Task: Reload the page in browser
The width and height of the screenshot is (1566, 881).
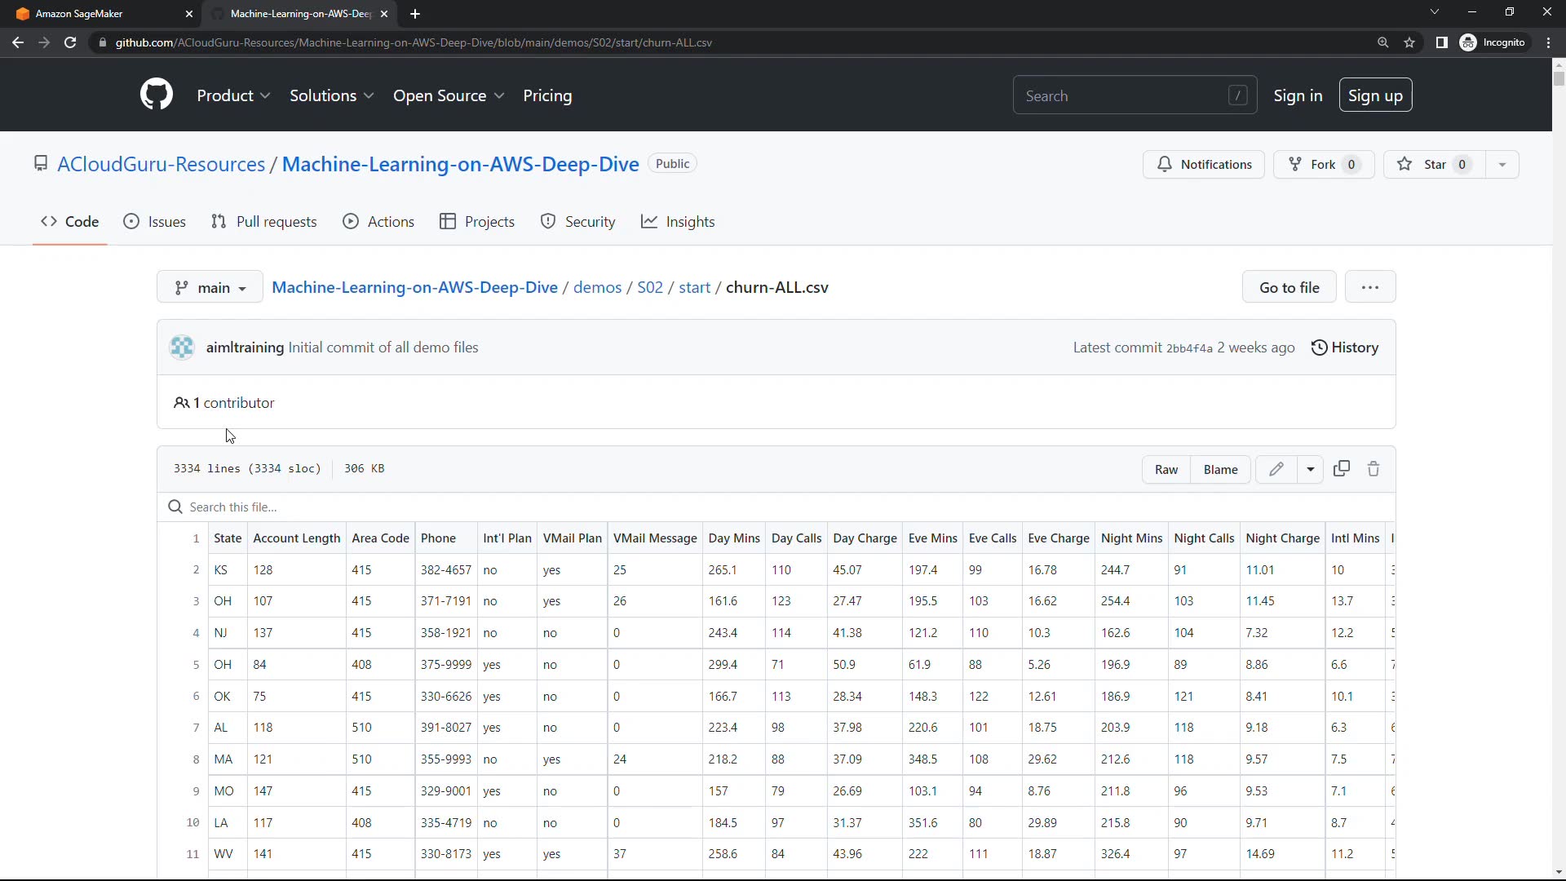Action: 70,42
